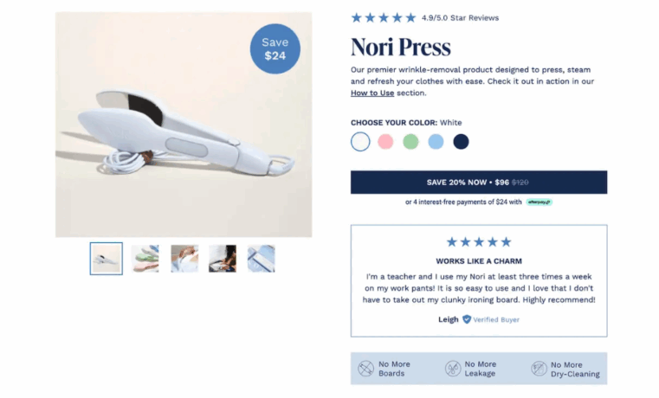Show the multi-color presses thumbnail
This screenshot has height=398, width=659.
click(145, 259)
